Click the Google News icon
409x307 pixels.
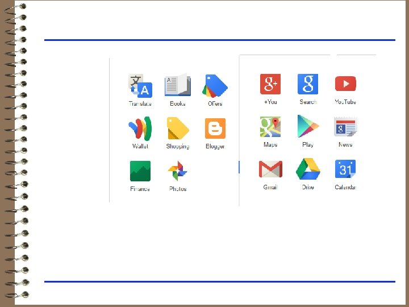tap(345, 127)
